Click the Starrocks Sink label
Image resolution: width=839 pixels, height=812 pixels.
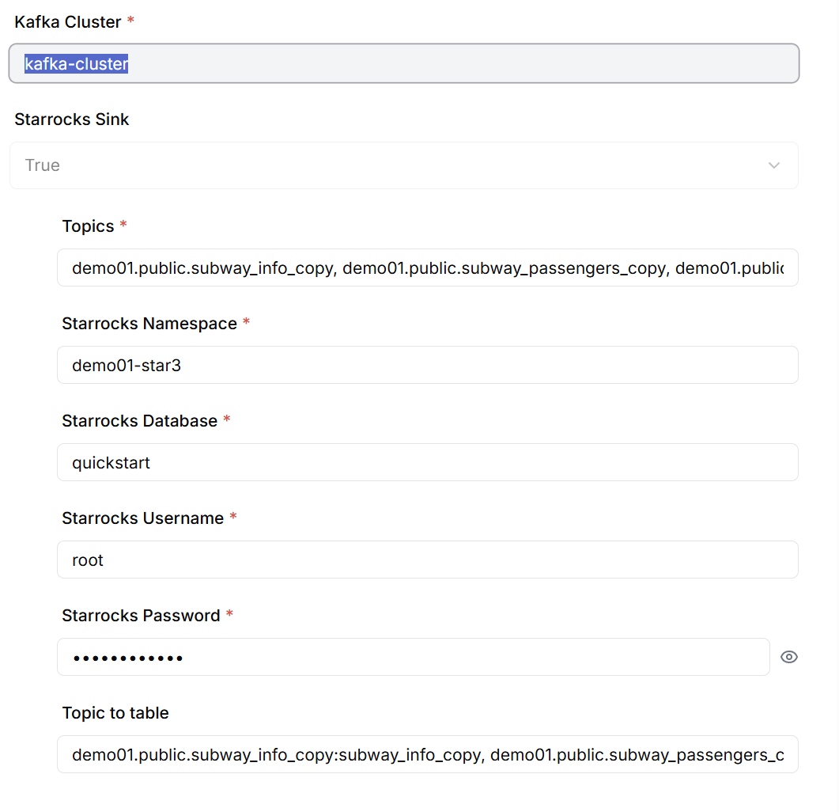click(x=72, y=120)
